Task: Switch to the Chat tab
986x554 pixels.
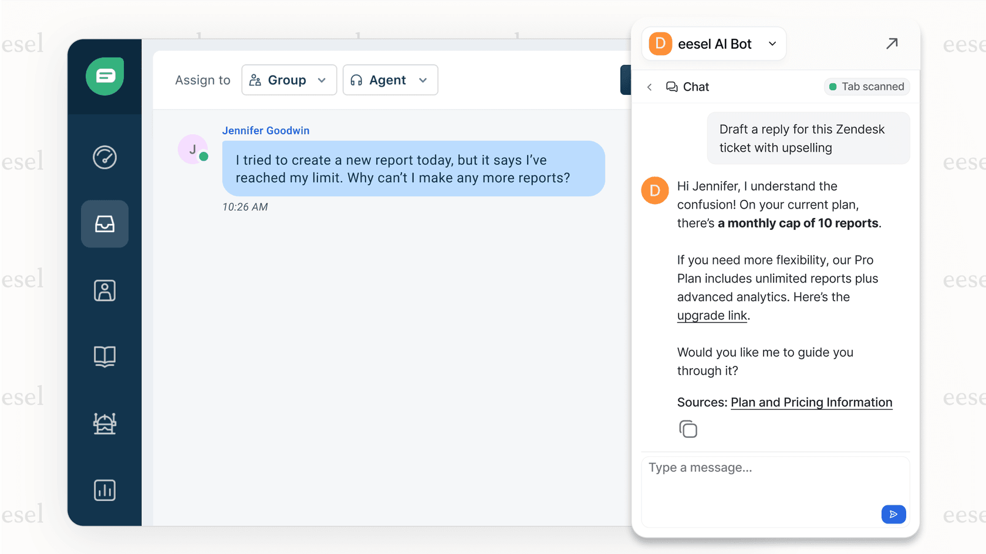Action: (688, 86)
